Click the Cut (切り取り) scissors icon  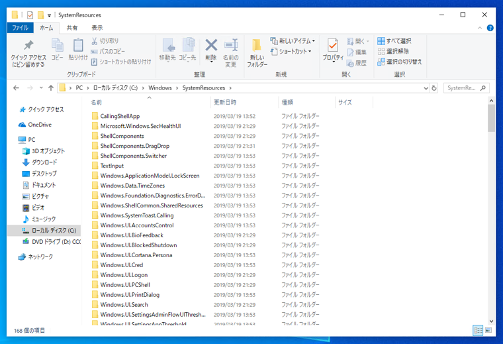tap(94, 41)
